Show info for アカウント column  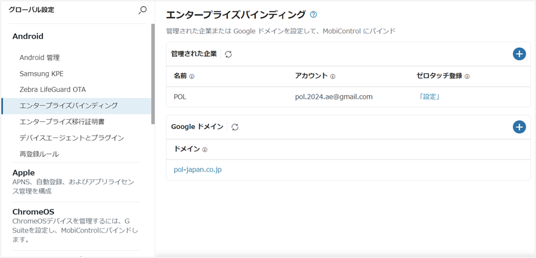point(332,76)
